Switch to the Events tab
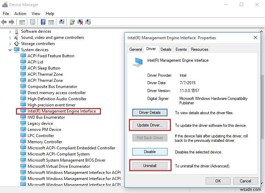This screenshot has width=265, height=193. coord(181,49)
